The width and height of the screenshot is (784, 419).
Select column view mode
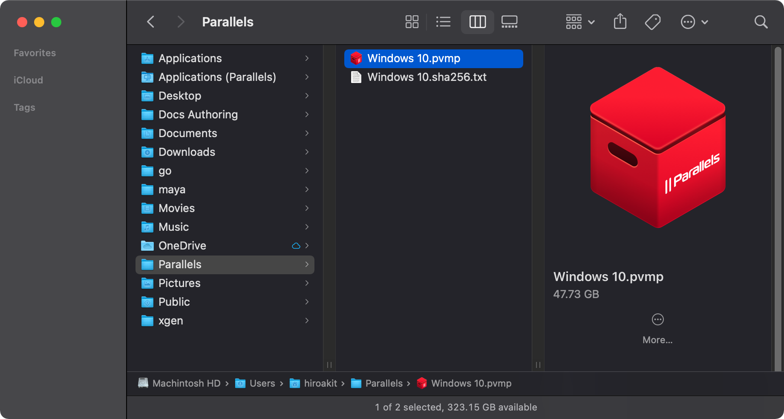pos(477,22)
